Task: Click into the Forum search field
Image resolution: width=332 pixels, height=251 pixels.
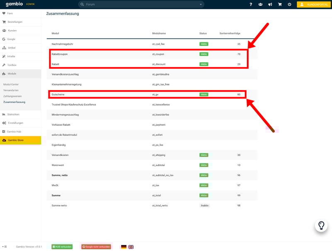Action: coord(141,5)
